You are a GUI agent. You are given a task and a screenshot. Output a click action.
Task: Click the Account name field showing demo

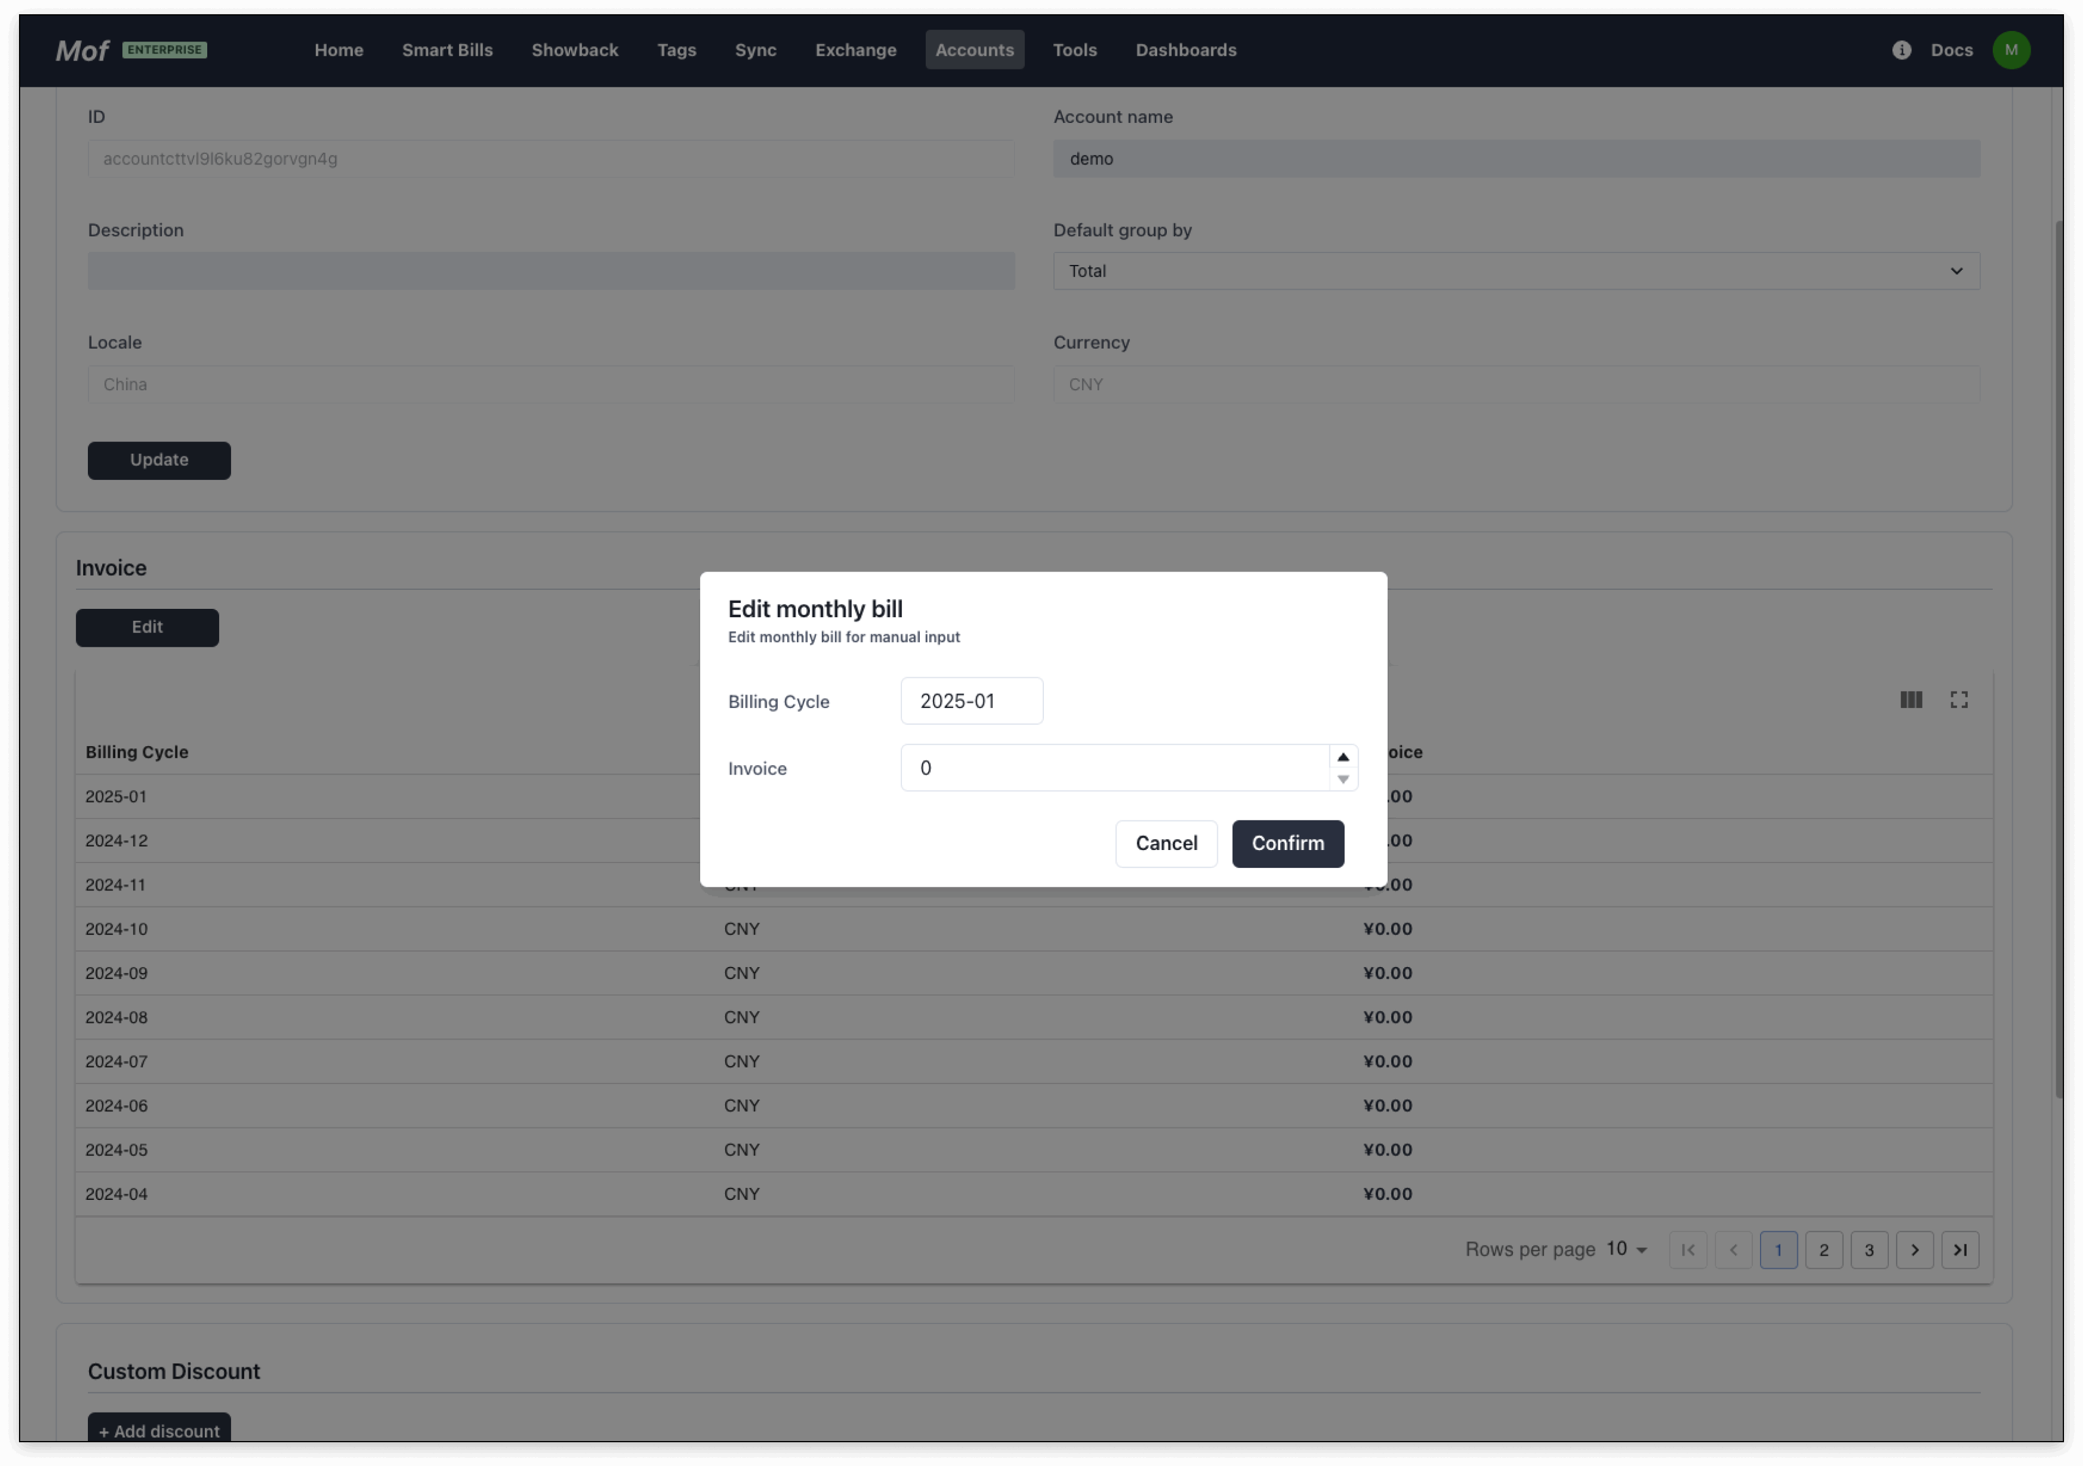1516,159
